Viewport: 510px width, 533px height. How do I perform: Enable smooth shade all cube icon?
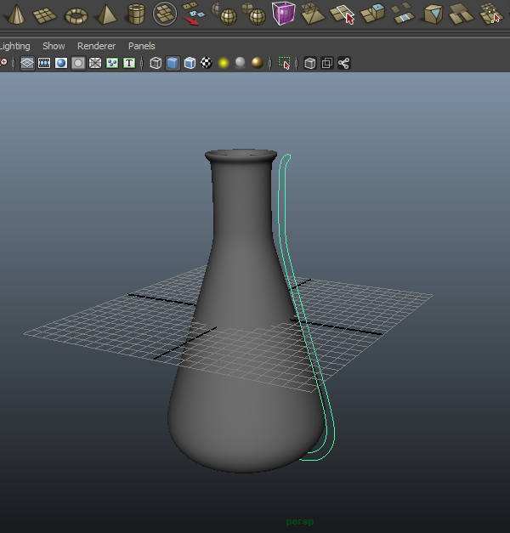(x=173, y=63)
